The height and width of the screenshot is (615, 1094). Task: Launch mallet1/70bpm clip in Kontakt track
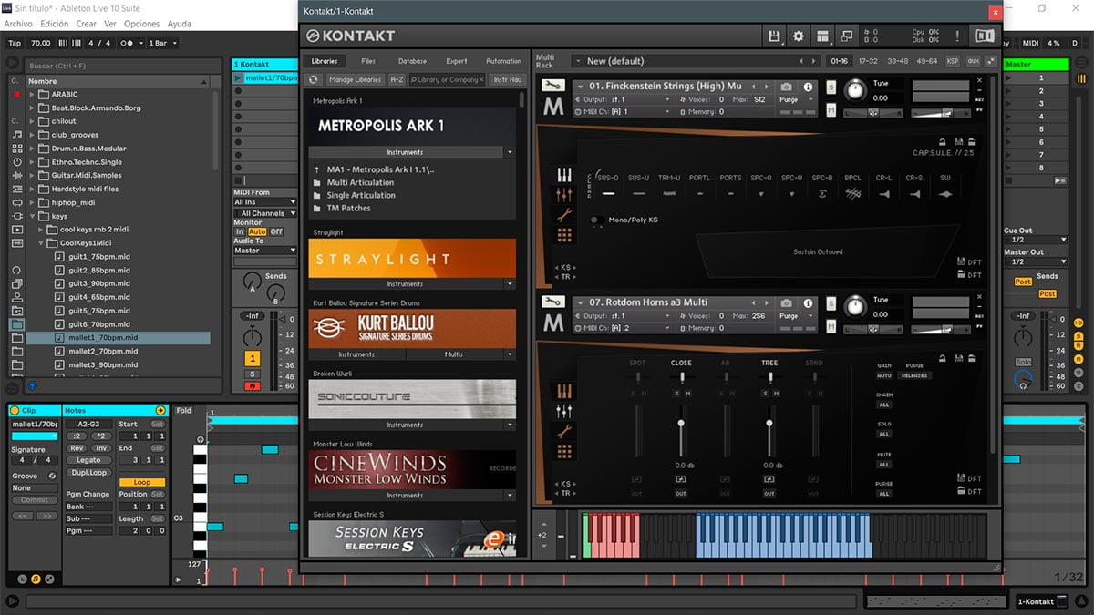click(239, 78)
